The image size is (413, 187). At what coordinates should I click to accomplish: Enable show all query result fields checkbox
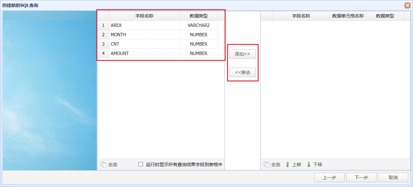[141, 164]
